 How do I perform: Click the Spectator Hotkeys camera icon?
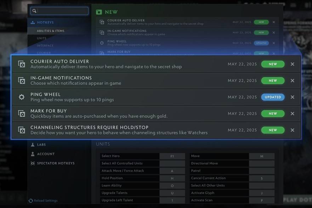tap(33, 163)
